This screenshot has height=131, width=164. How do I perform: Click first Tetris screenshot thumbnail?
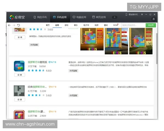tap(92, 39)
